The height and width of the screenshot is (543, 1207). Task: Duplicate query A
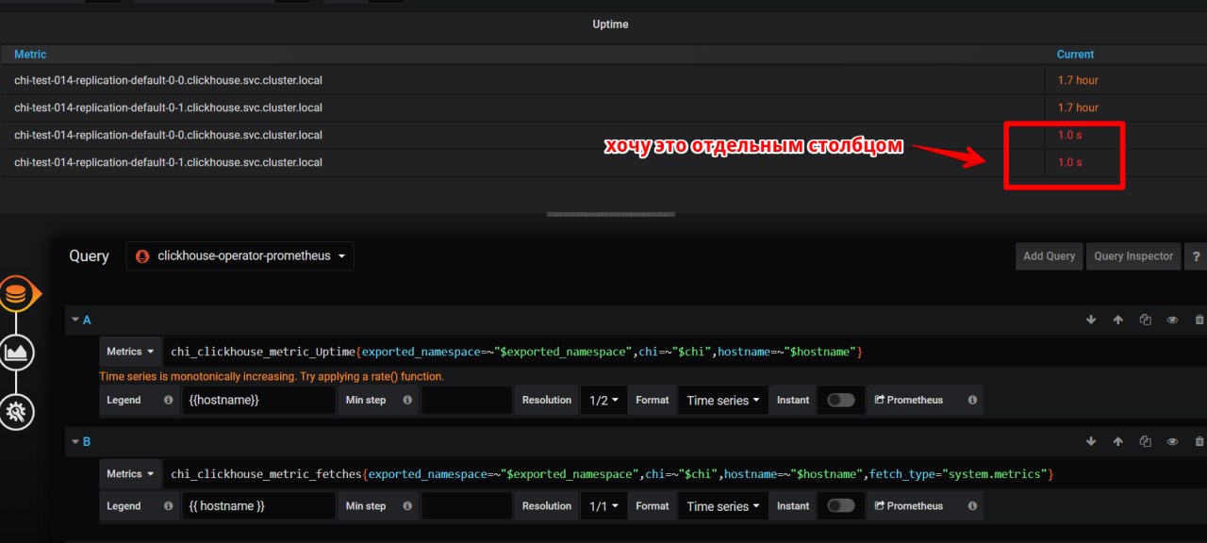click(x=1145, y=321)
